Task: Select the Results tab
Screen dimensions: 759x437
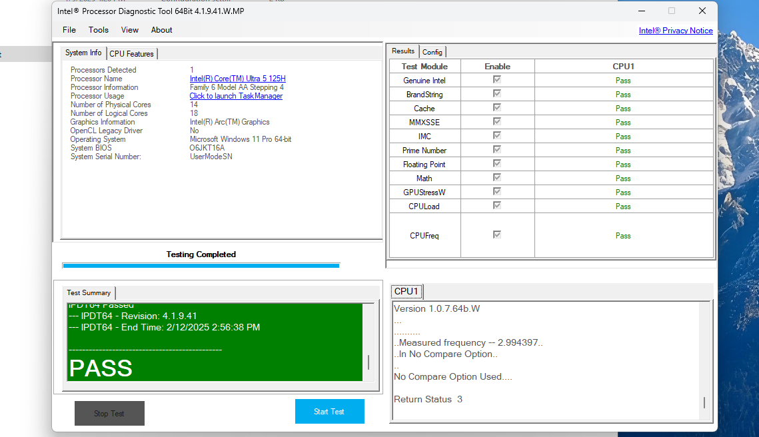Action: coord(402,51)
